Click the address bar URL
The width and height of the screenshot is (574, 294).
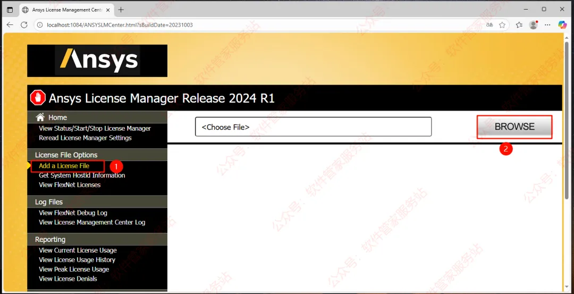point(120,25)
